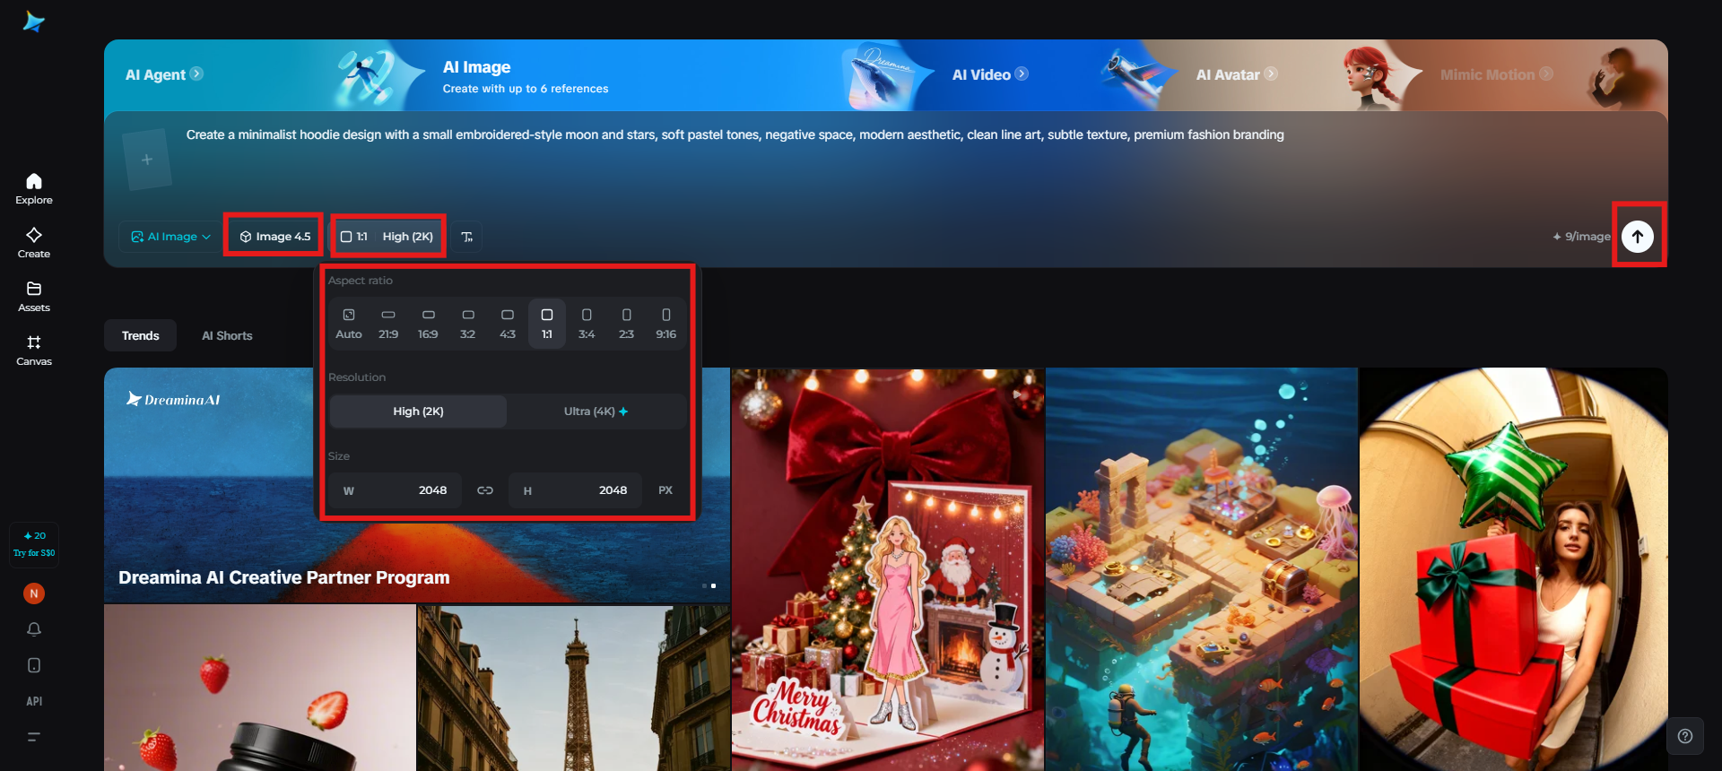
Task: Select the 21:9 aspect ratio
Action: click(388, 324)
